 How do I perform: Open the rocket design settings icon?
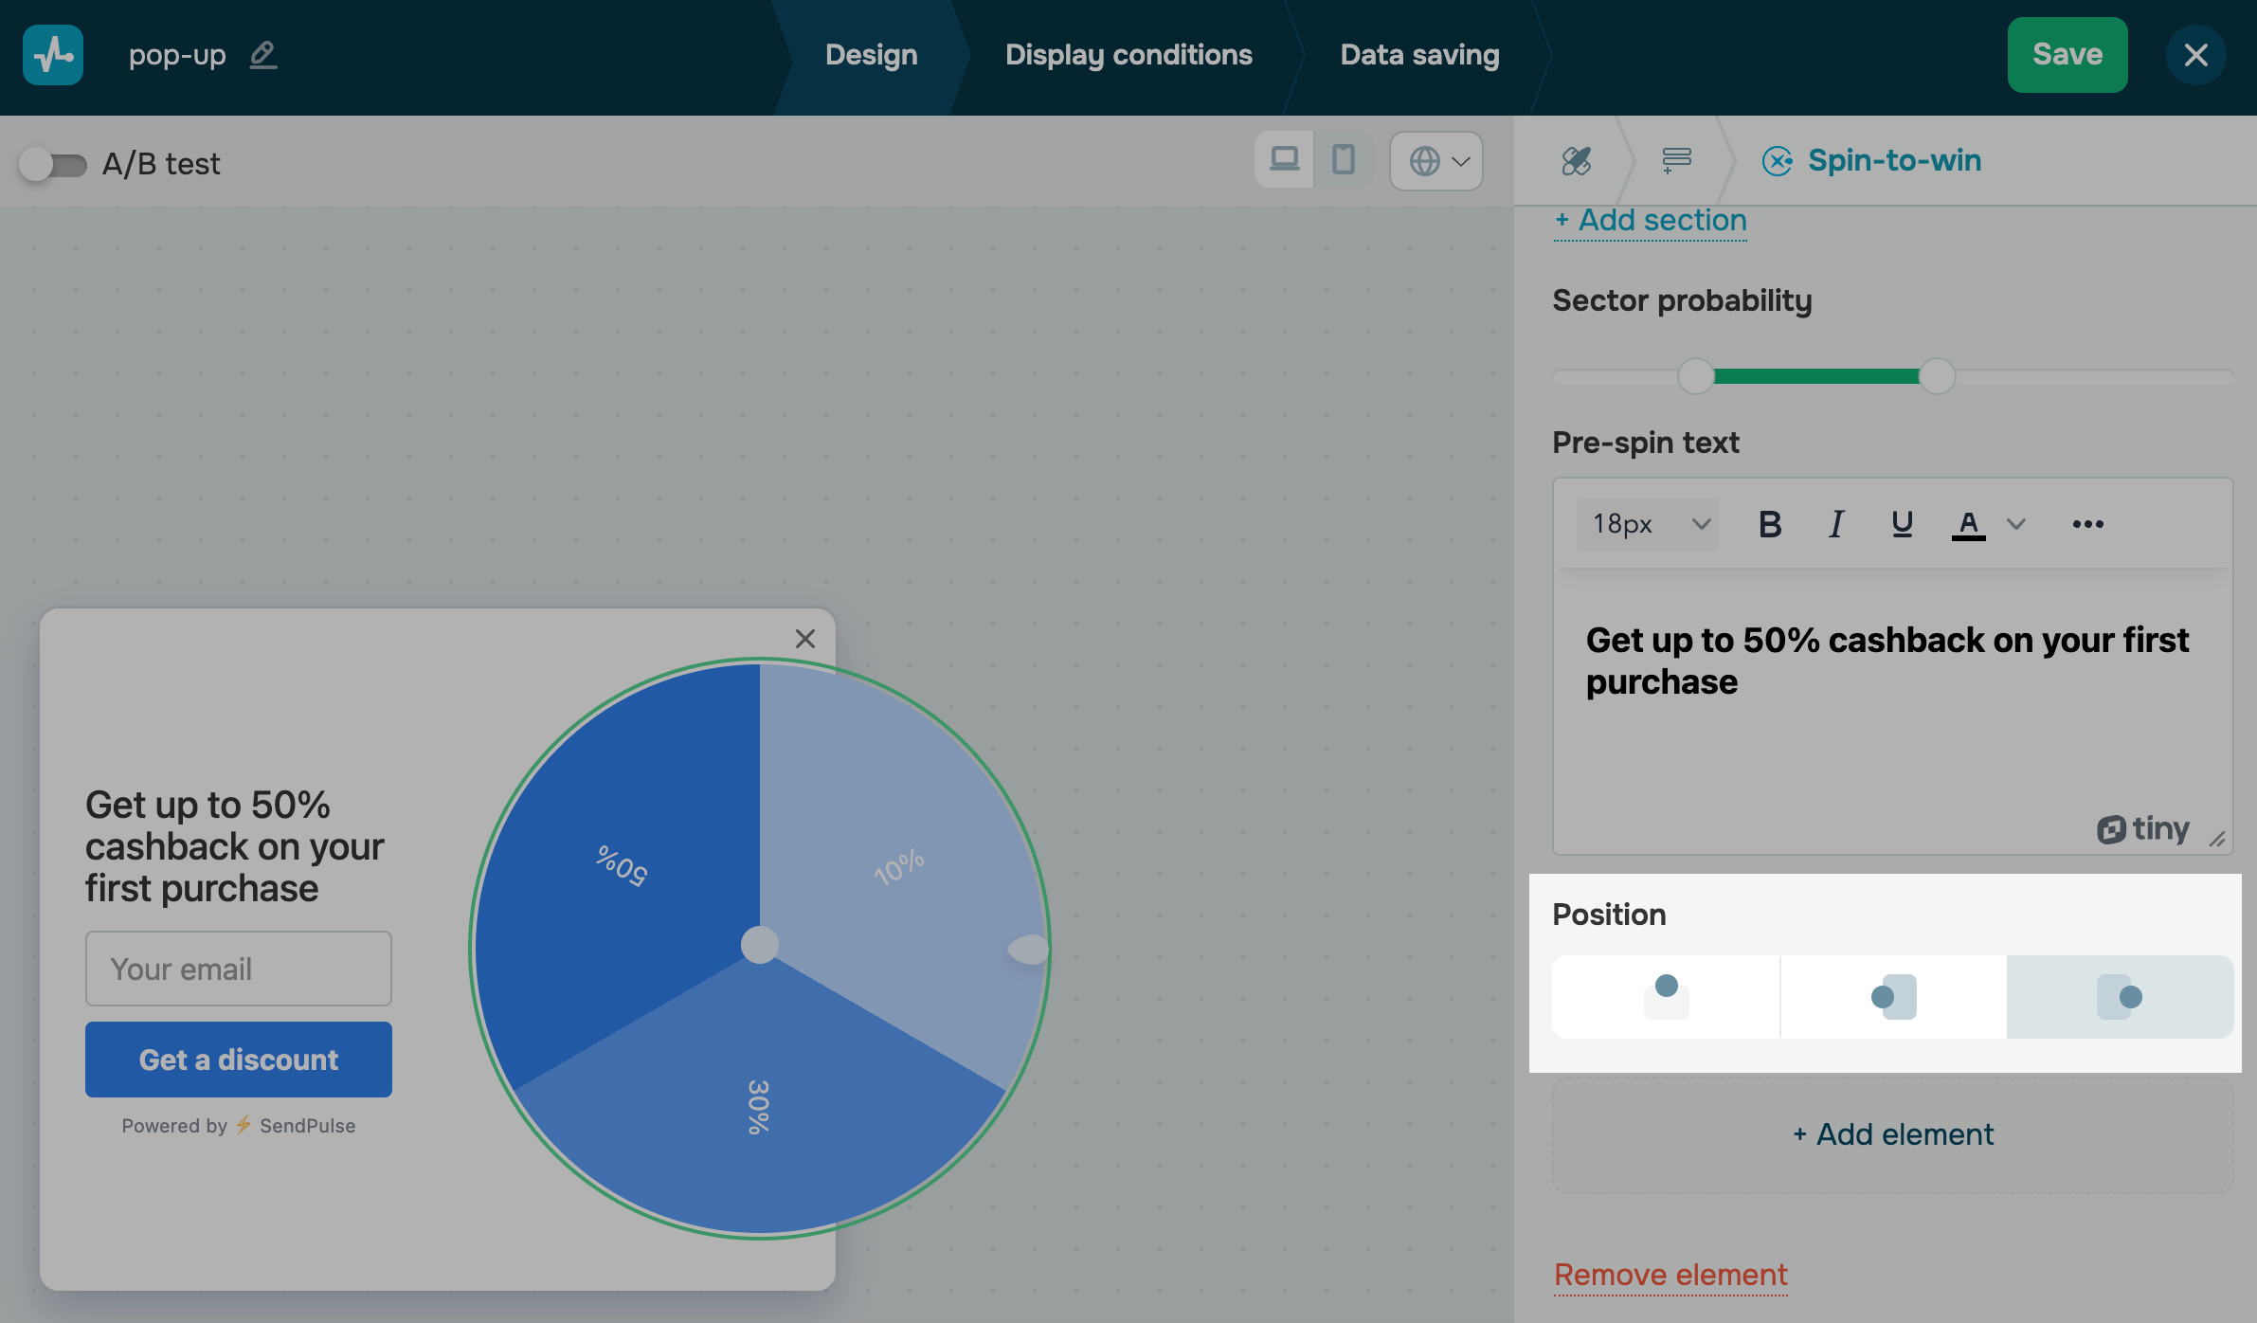point(1577,160)
